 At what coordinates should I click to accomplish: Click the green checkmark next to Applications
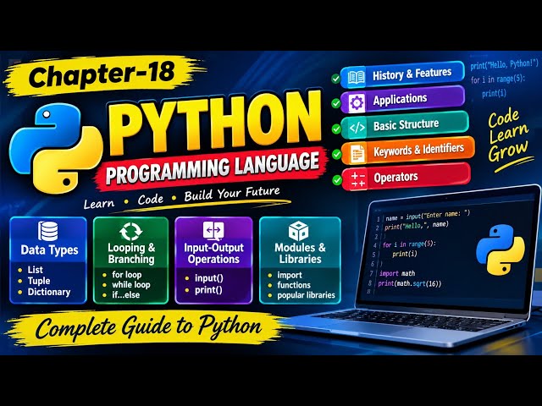336,103
